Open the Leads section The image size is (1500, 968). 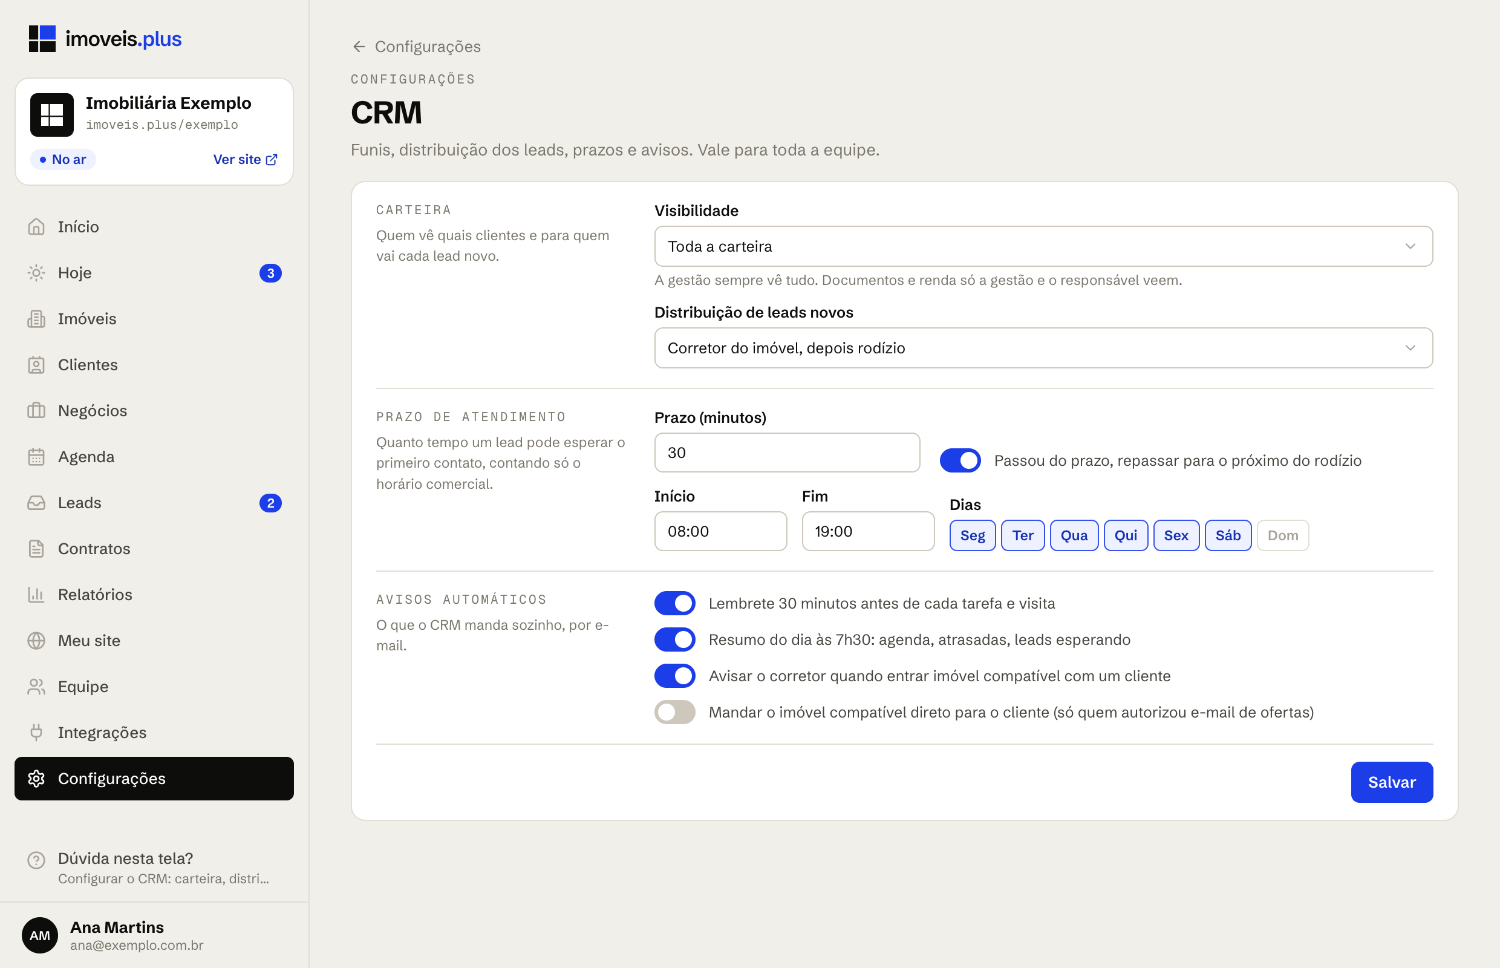click(x=154, y=503)
